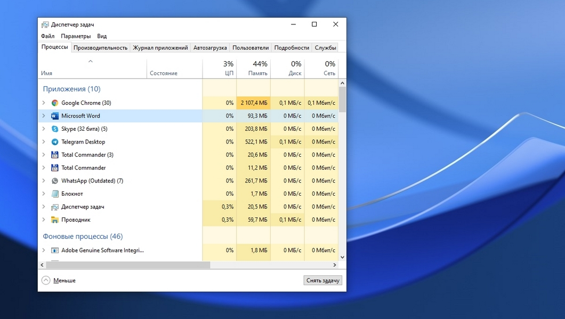The width and height of the screenshot is (565, 319).
Task: Sort by the Состояние column header
Action: point(175,68)
